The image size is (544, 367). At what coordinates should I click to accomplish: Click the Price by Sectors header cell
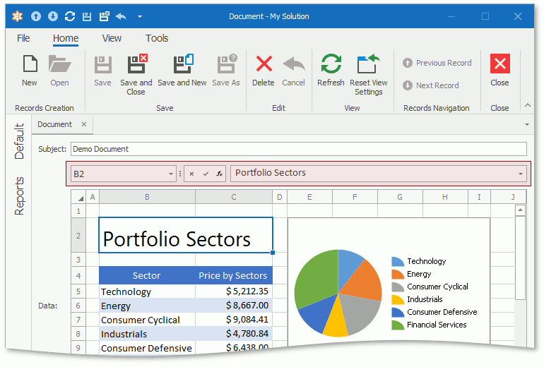point(234,275)
